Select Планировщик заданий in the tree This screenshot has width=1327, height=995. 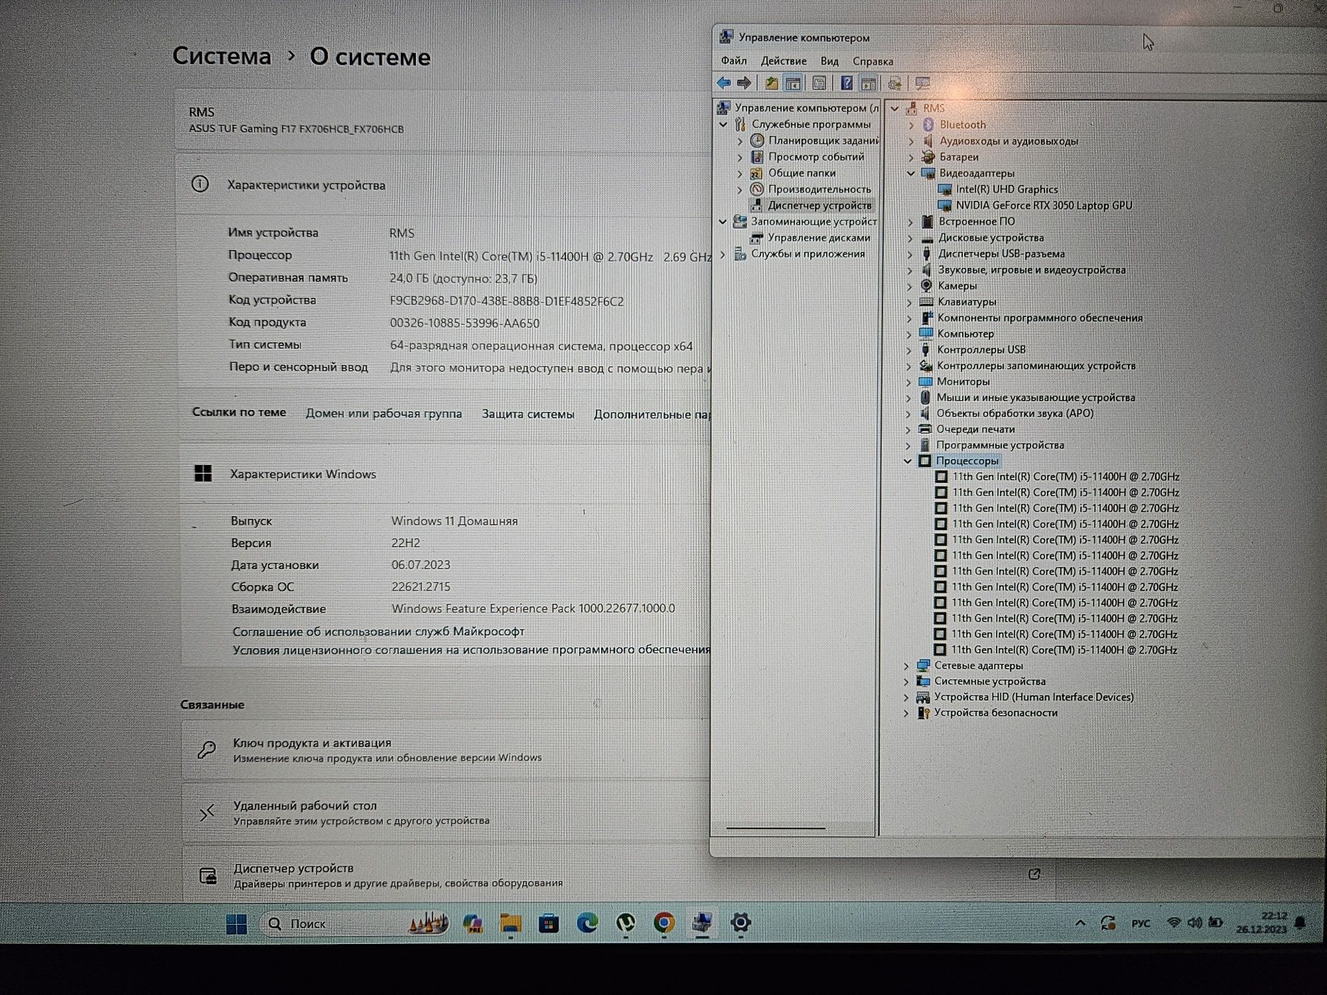[x=823, y=141]
